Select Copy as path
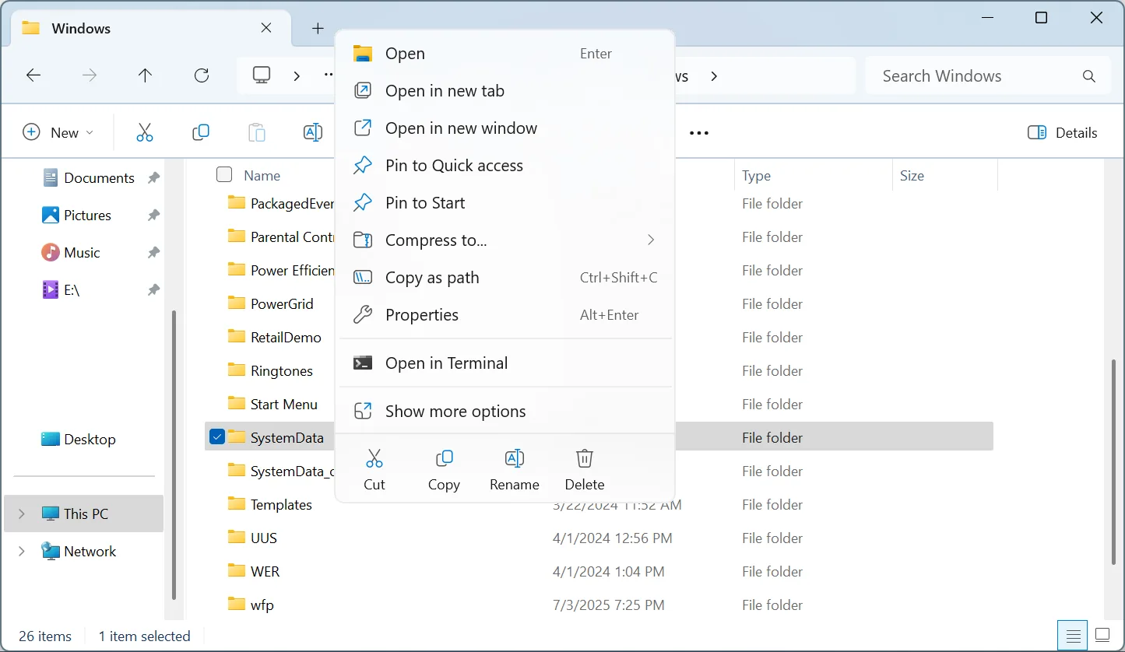The width and height of the screenshot is (1125, 652). point(504,278)
